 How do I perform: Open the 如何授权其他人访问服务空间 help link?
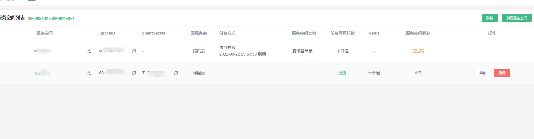point(51,18)
